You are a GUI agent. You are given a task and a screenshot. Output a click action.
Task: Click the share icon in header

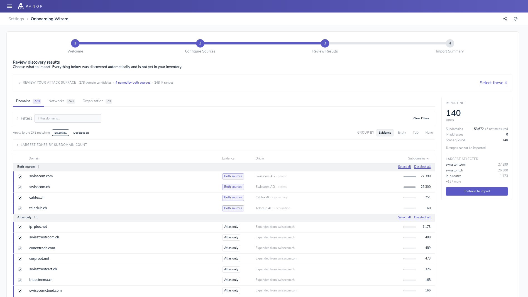tap(505, 19)
